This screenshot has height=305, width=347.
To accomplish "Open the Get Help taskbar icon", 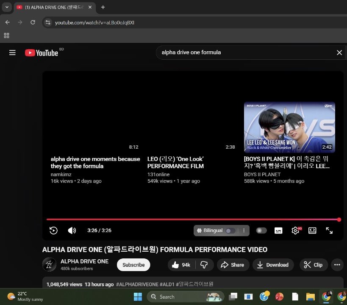I will tap(264, 297).
